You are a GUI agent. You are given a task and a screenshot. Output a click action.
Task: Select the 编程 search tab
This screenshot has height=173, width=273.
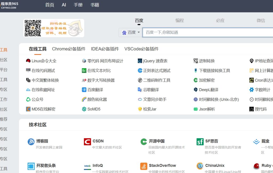pyautogui.click(x=179, y=20)
